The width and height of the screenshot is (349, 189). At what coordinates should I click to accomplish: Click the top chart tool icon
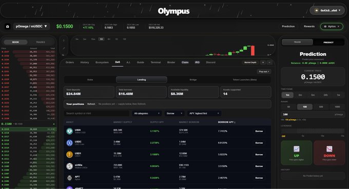click(64, 41)
